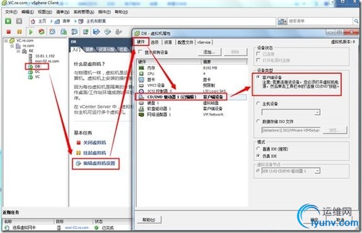
Task: Click the take snapshot toolbar icon
Action: [x=52, y=31]
